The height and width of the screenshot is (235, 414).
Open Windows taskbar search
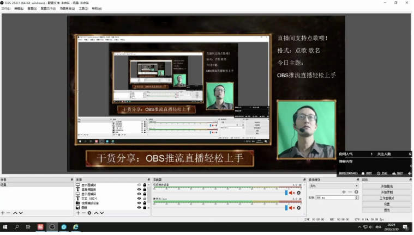17,227
